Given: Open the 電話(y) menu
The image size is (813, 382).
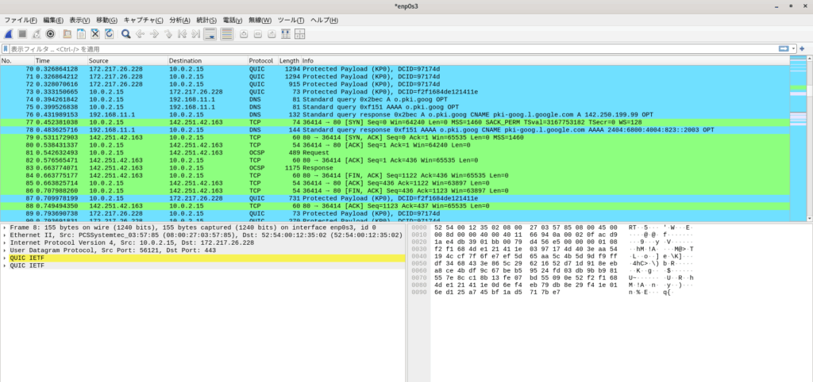Looking at the screenshot, I should (x=233, y=20).
